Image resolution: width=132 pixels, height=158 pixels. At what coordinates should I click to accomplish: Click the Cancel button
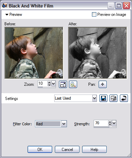pyautogui.click(x=67, y=150)
